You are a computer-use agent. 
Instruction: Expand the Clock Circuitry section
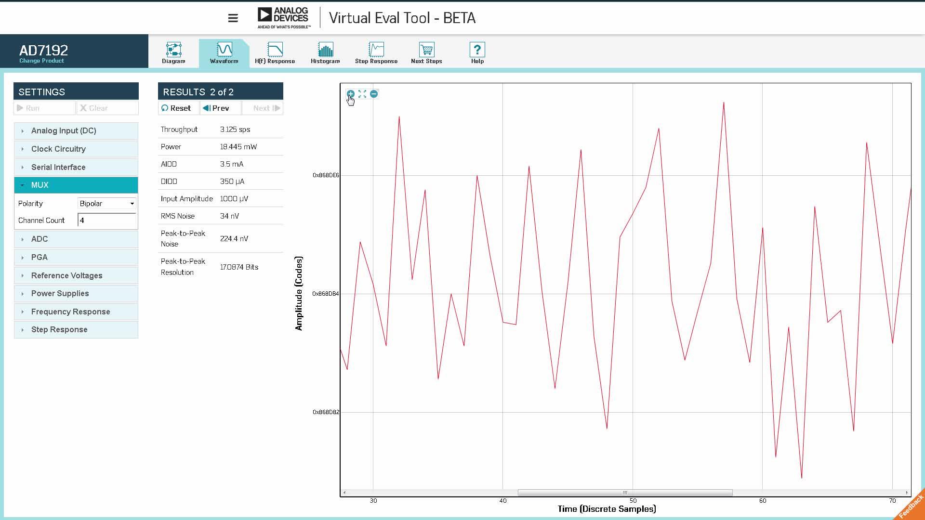coord(76,149)
